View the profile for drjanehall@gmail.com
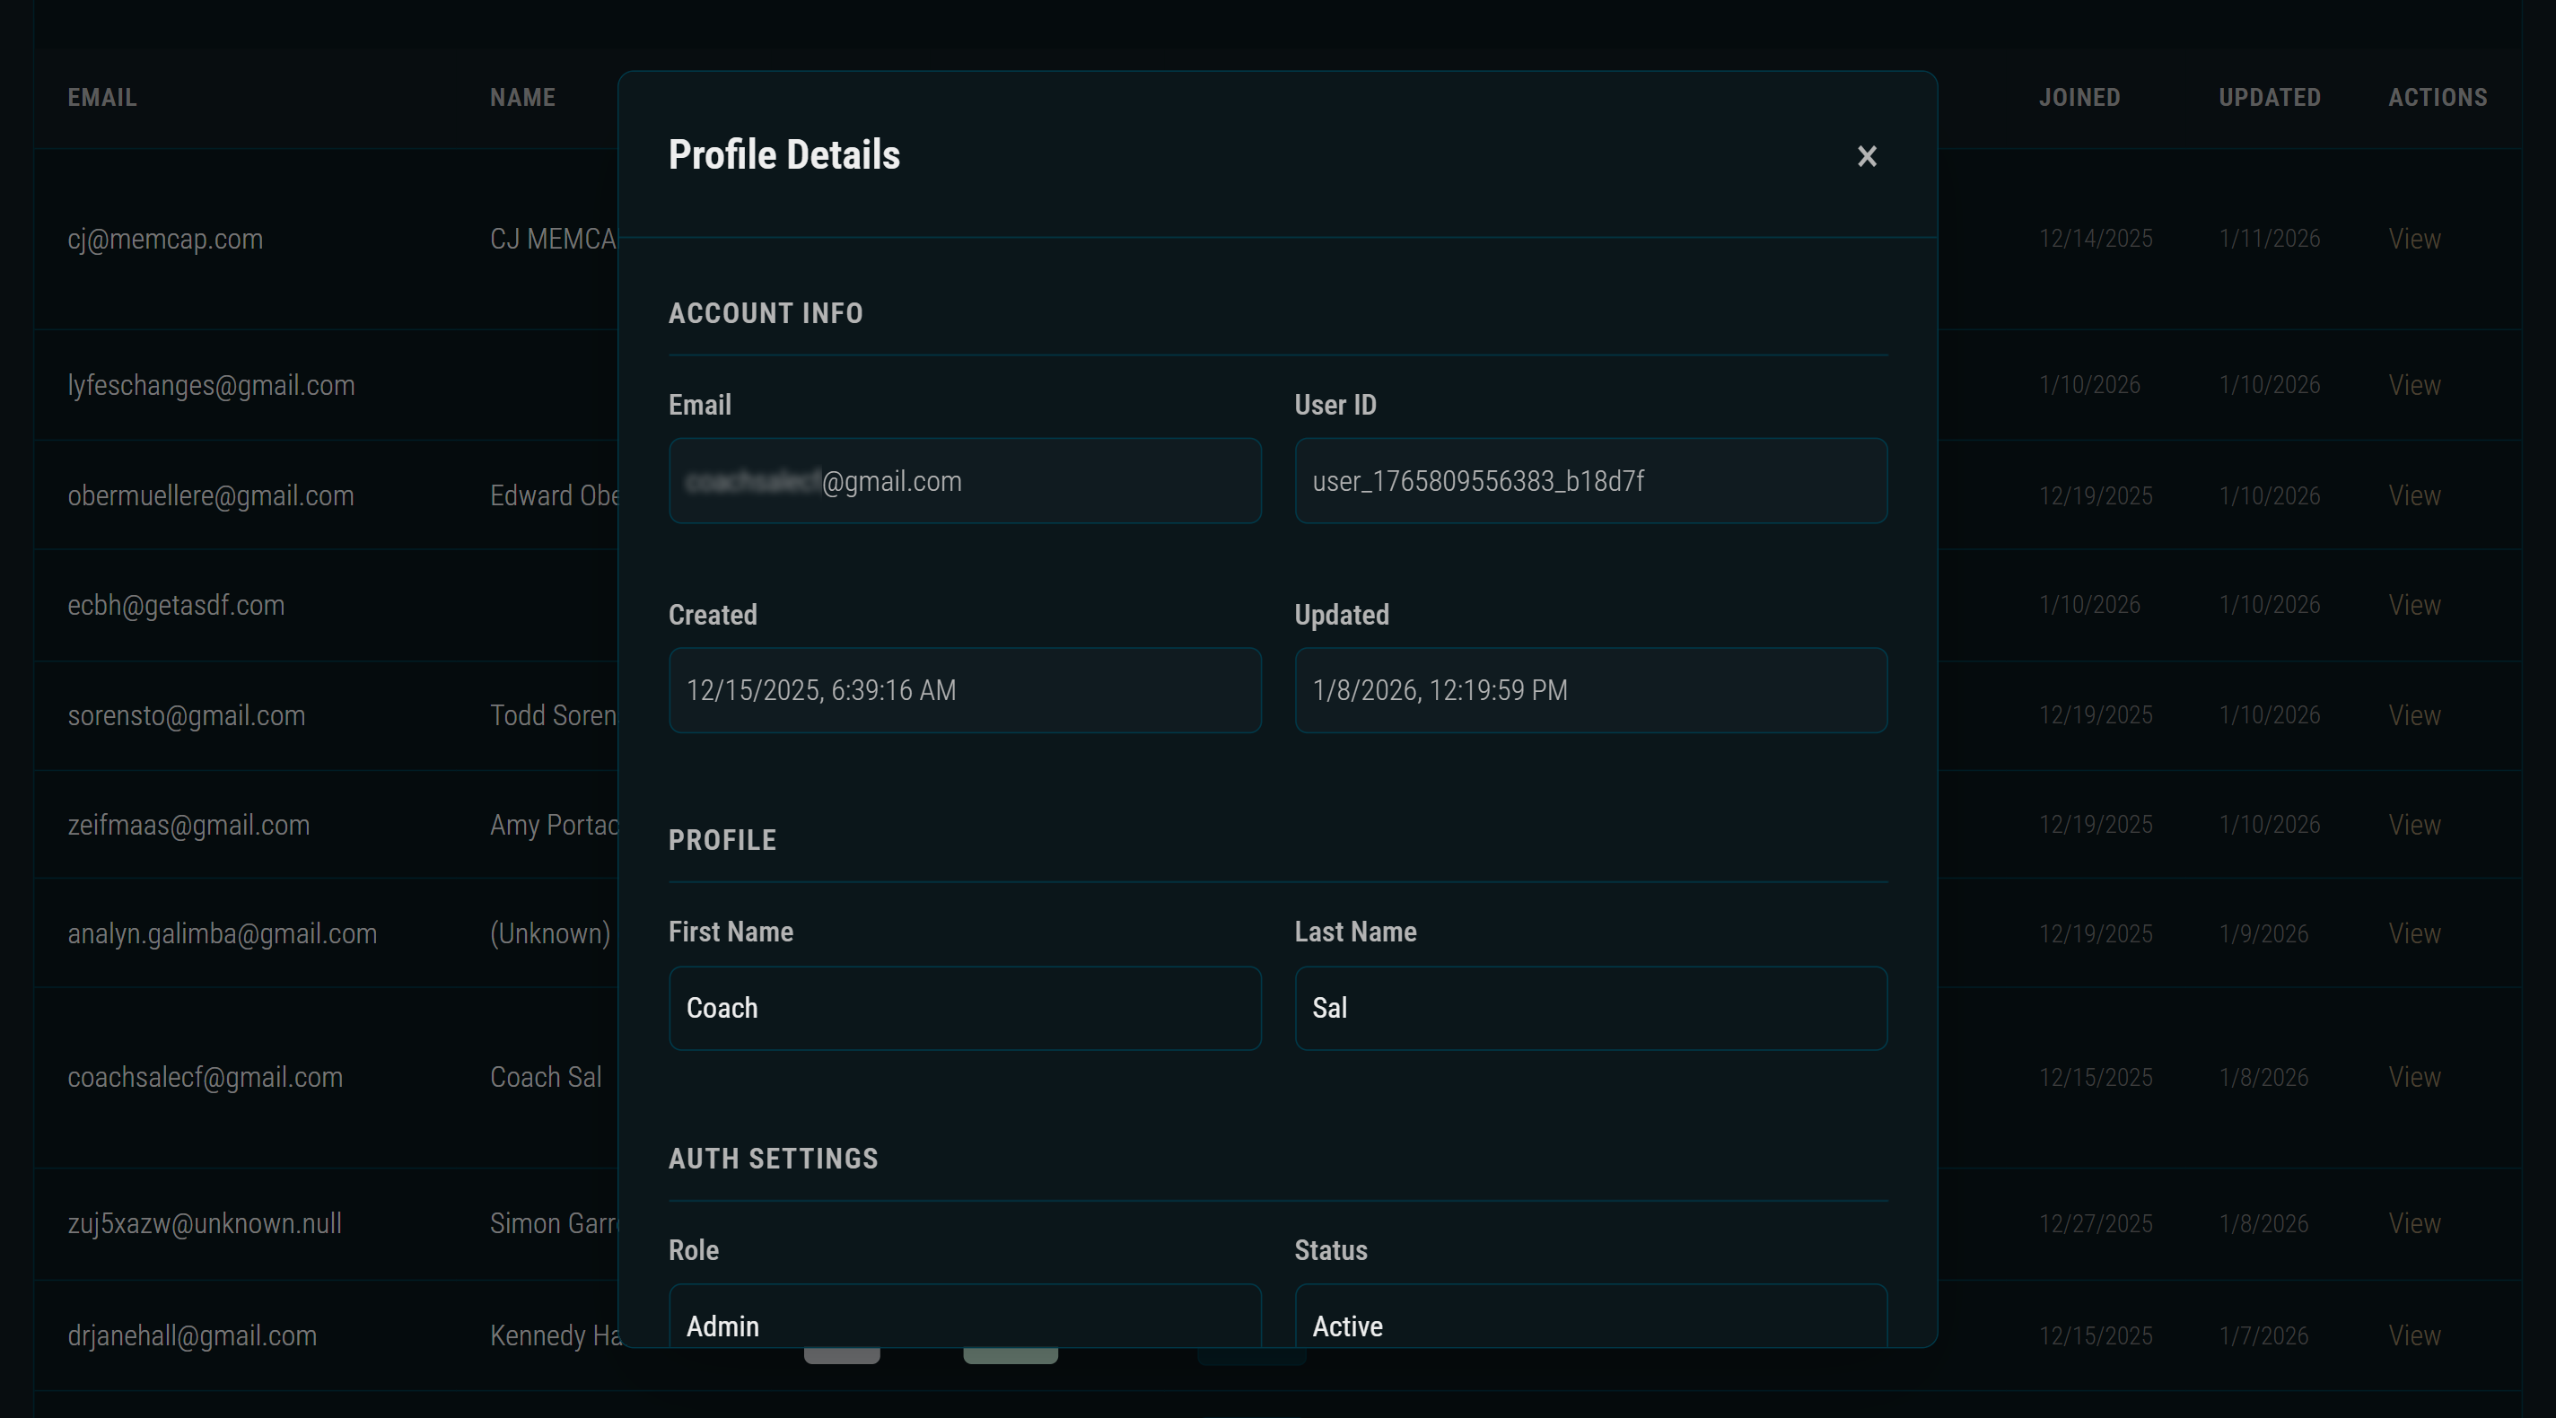Screen dimensions: 2556x1418 [x=2414, y=1335]
